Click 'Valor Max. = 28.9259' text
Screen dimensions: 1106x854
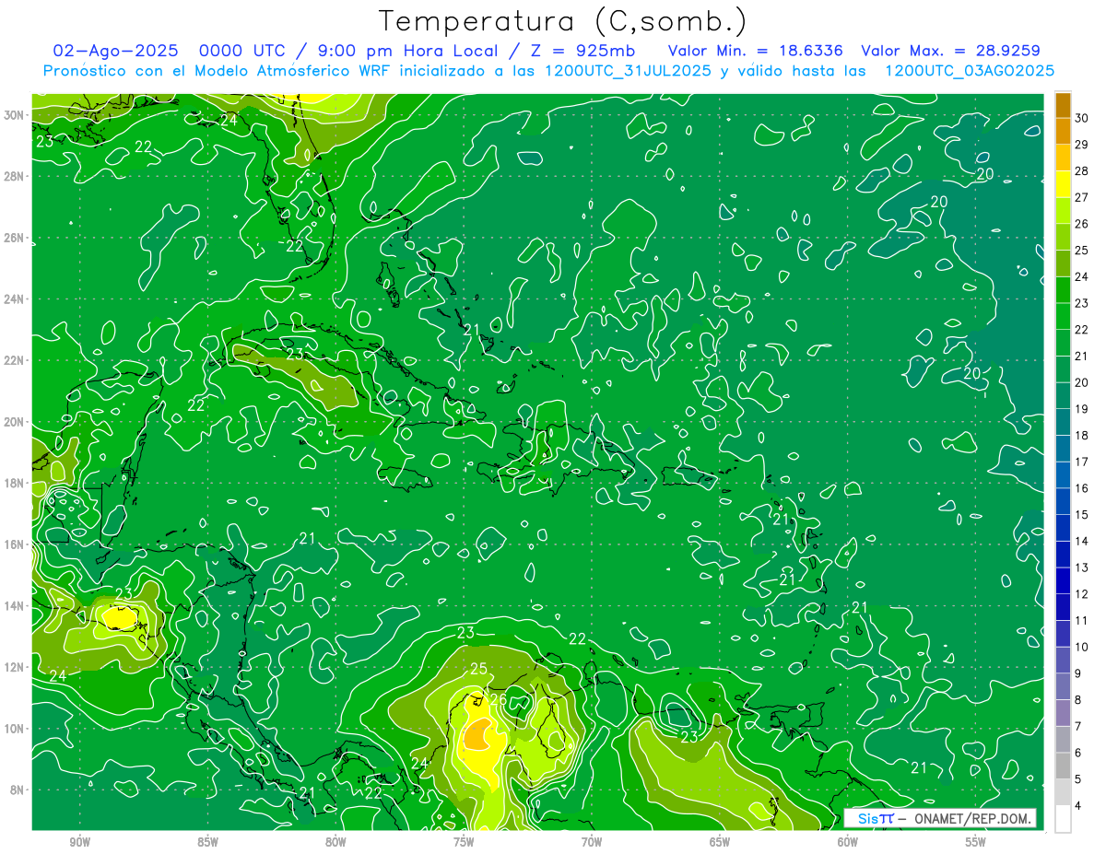(951, 51)
